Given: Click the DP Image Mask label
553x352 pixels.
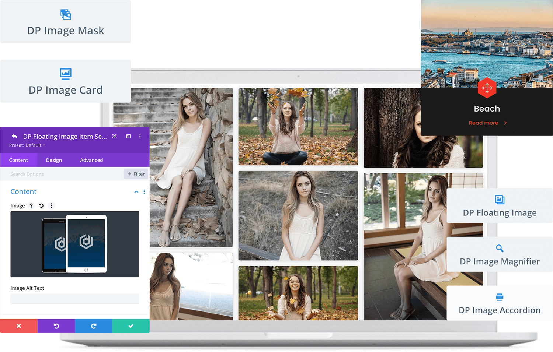Looking at the screenshot, I should tap(66, 31).
